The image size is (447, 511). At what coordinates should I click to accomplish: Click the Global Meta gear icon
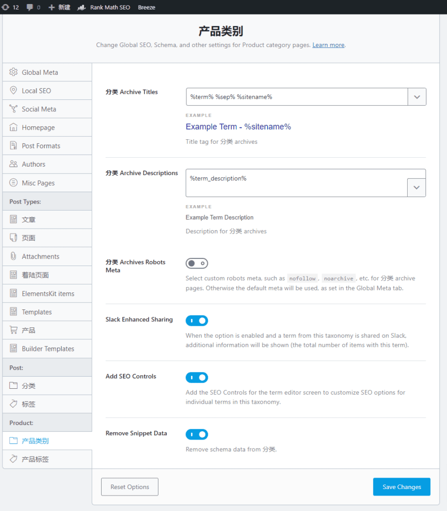[13, 72]
